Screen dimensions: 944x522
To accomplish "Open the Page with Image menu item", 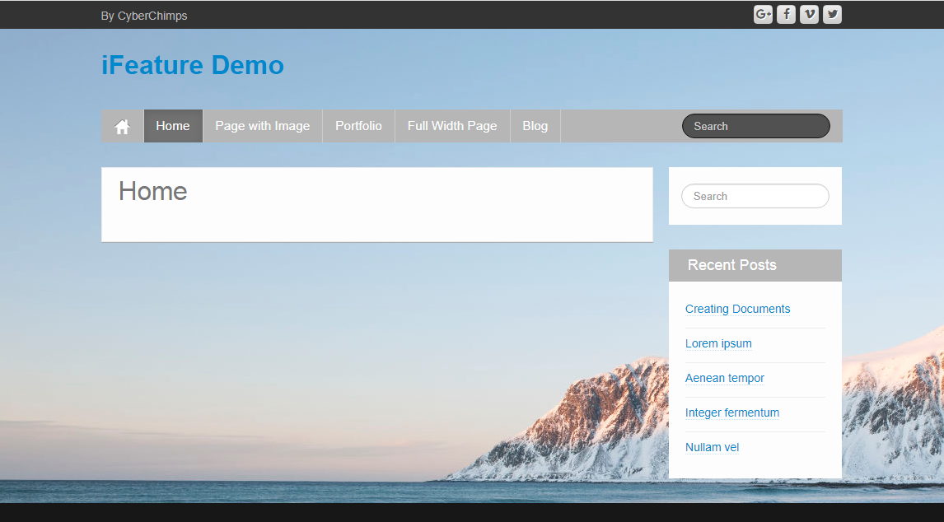I will [262, 126].
